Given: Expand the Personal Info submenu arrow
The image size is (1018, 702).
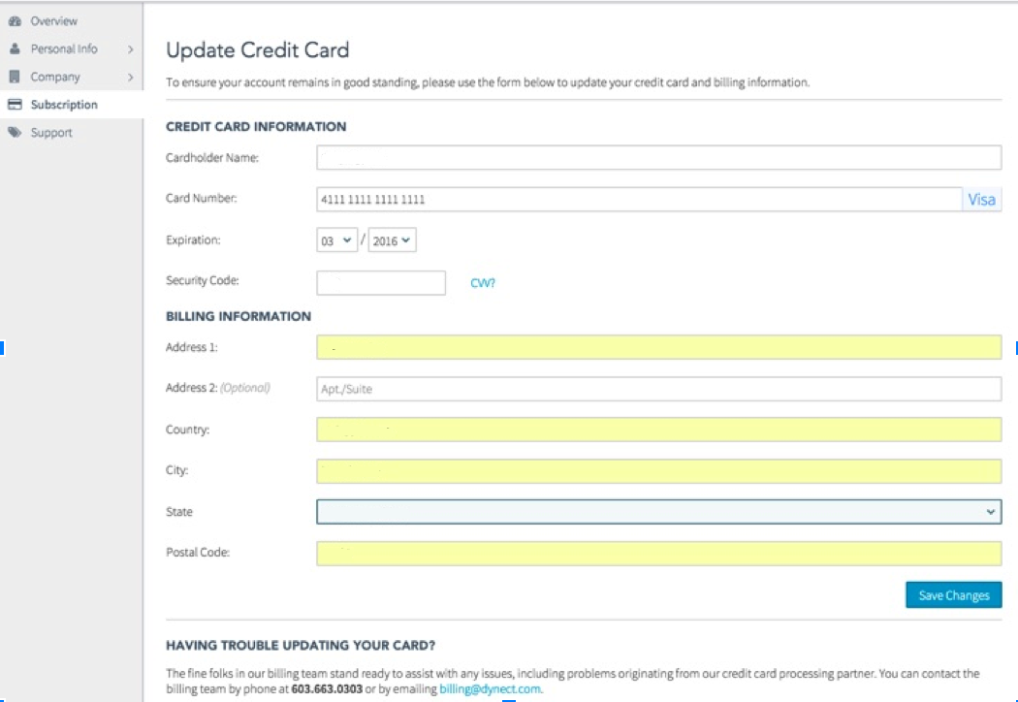Looking at the screenshot, I should 130,48.
